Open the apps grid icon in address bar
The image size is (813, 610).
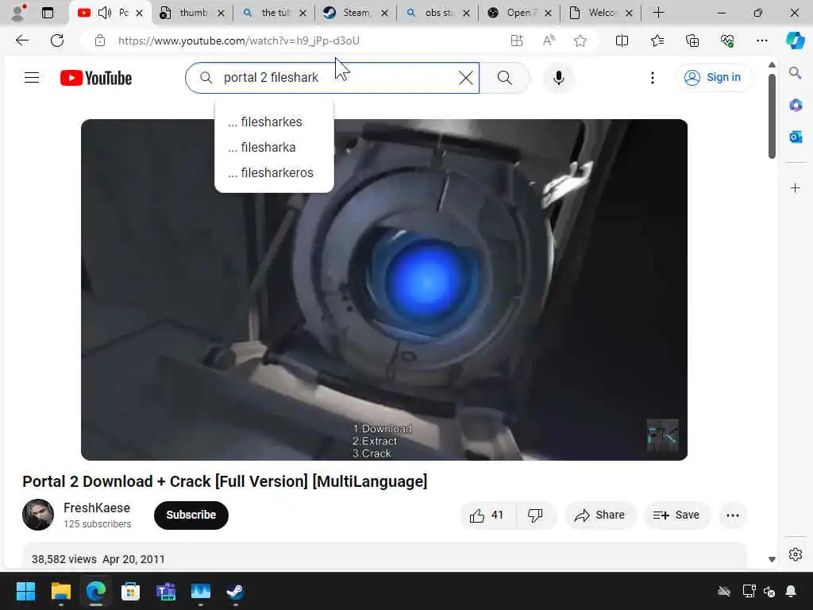516,41
